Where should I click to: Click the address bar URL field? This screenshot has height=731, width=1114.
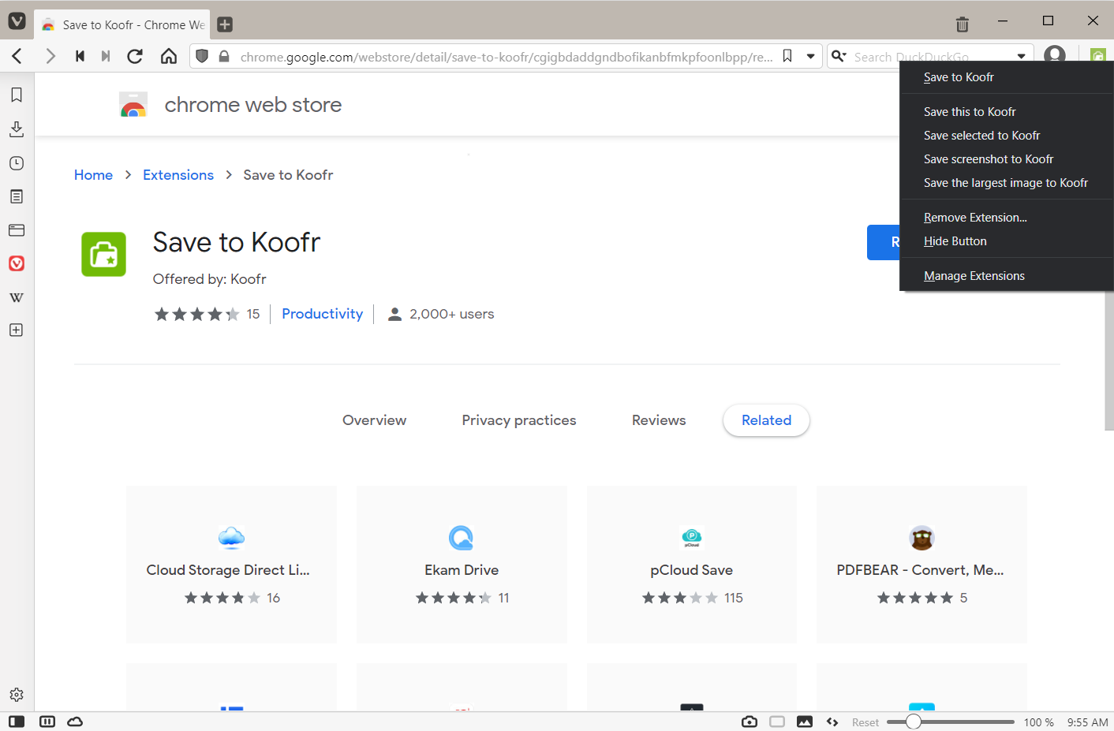505,57
